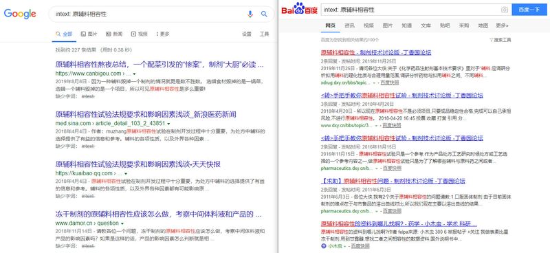Click the med.sina.com article_detail URL
This screenshot has width=550, height=253.
click(x=110, y=124)
